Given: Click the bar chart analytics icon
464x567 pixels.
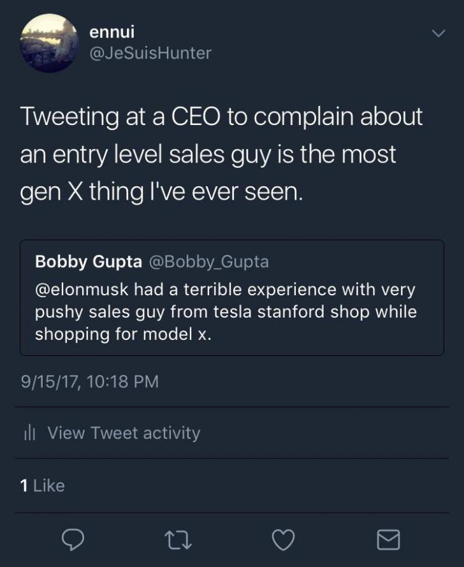Looking at the screenshot, I should point(28,433).
